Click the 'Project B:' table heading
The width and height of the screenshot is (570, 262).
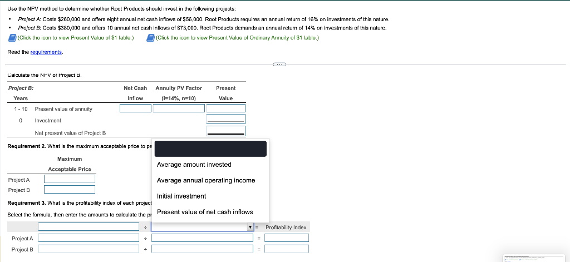(21, 88)
